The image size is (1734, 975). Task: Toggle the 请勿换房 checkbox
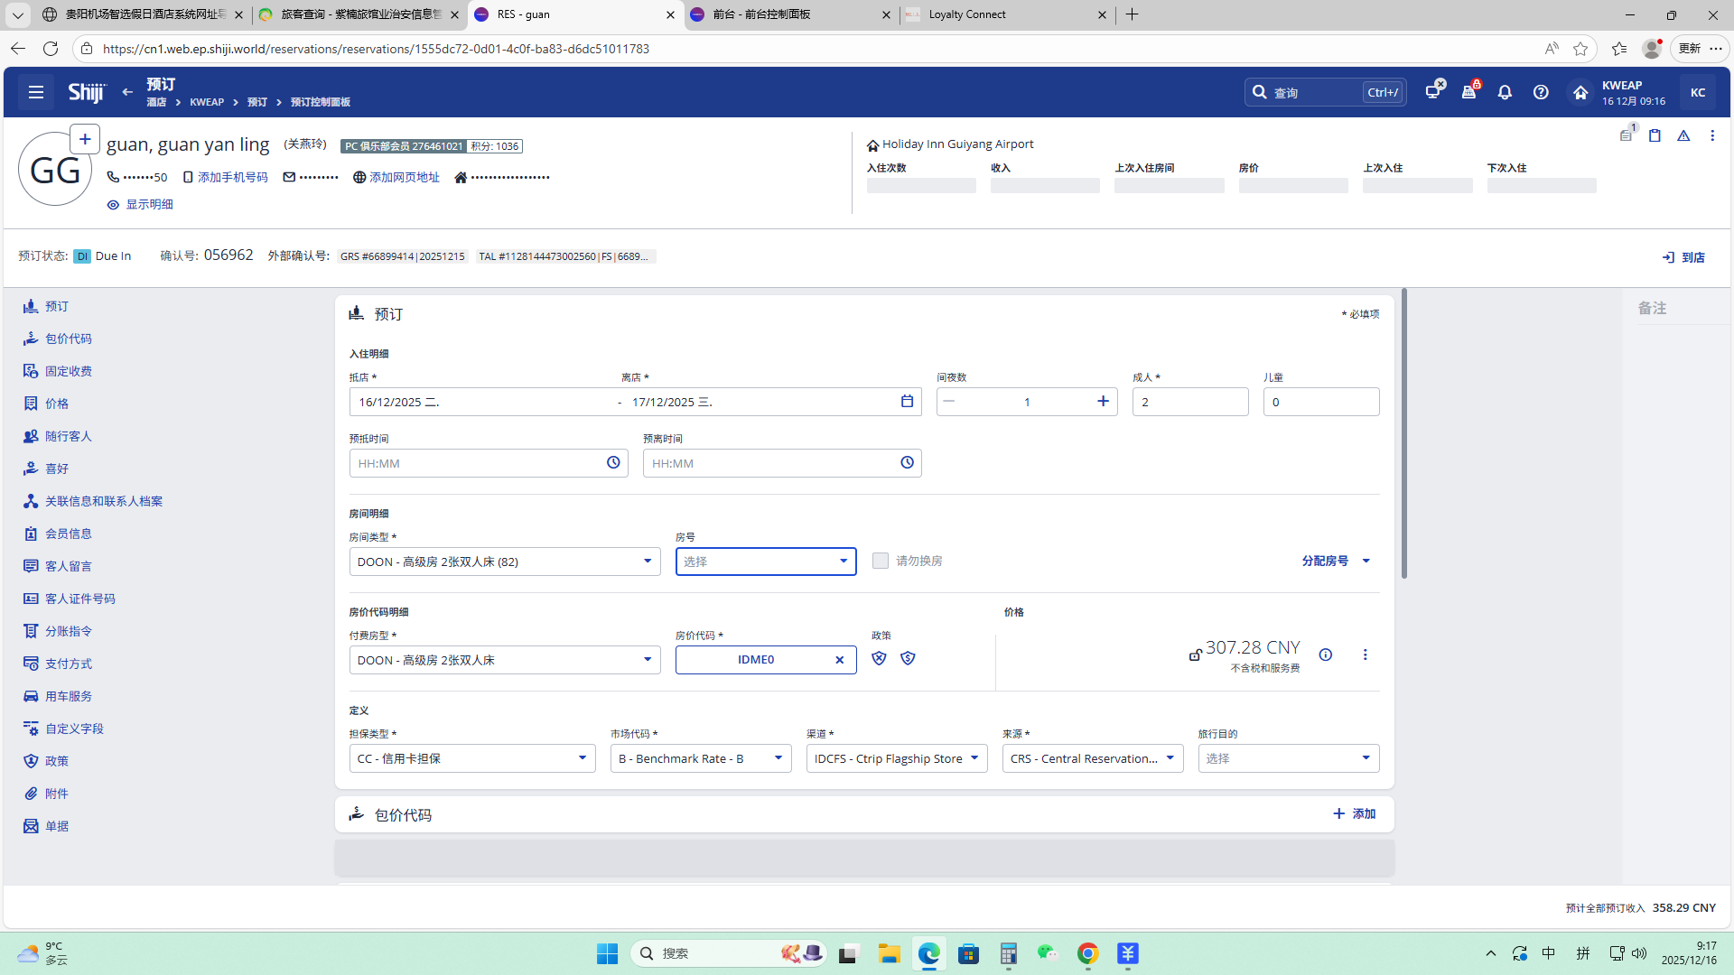pyautogui.click(x=881, y=561)
